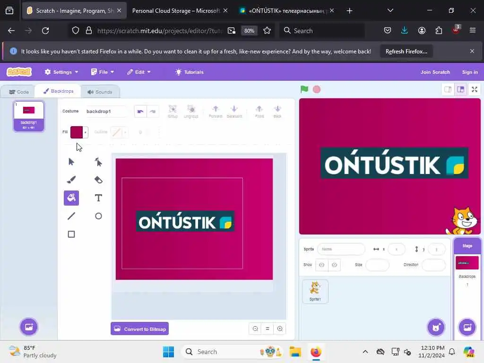Click the Ungroup icon
The height and width of the screenshot is (363, 484).
191,112
